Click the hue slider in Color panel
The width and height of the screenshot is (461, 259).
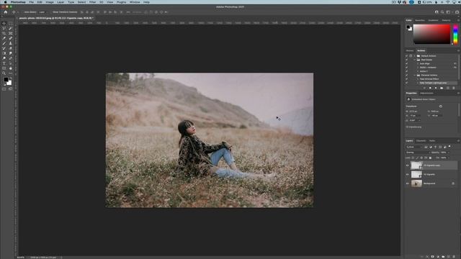[x=455, y=35]
